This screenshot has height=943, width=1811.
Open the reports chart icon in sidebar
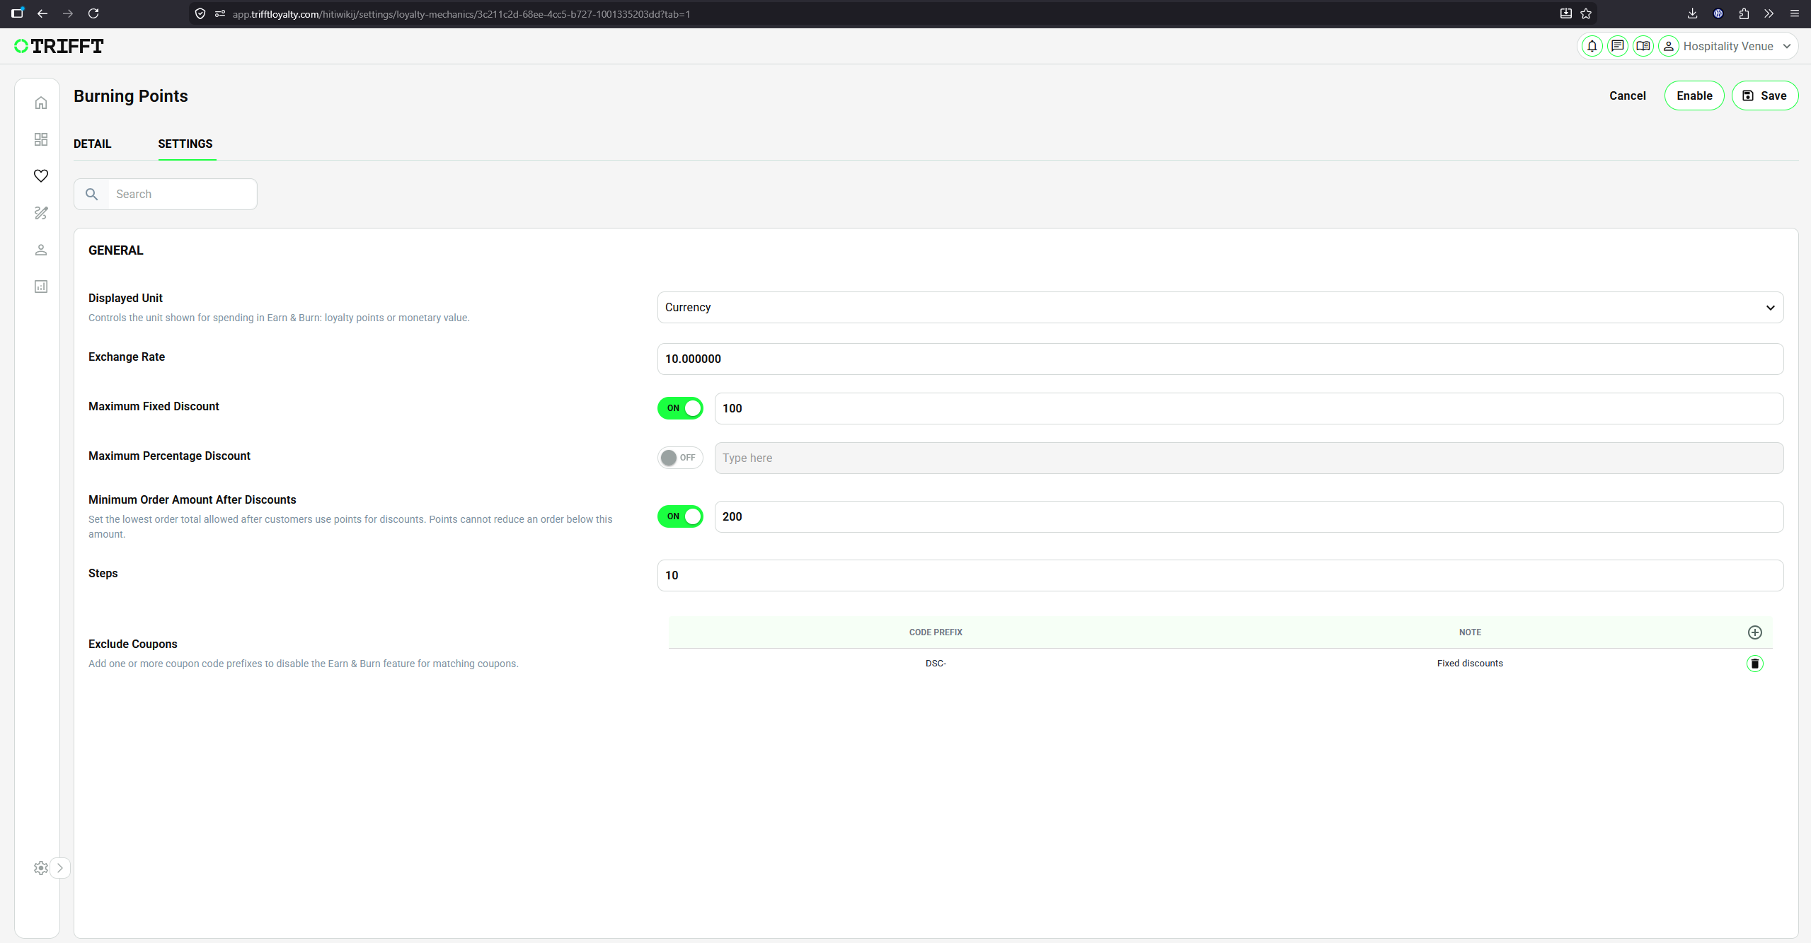click(x=41, y=287)
